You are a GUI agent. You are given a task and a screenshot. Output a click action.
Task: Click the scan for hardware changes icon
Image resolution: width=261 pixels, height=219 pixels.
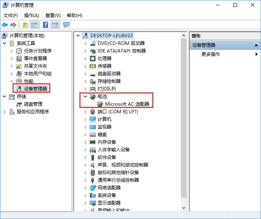click(66, 25)
